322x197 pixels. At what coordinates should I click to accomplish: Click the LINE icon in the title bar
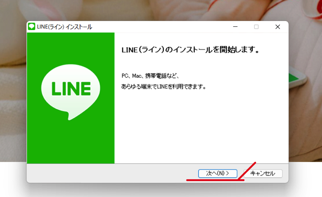(x=32, y=27)
